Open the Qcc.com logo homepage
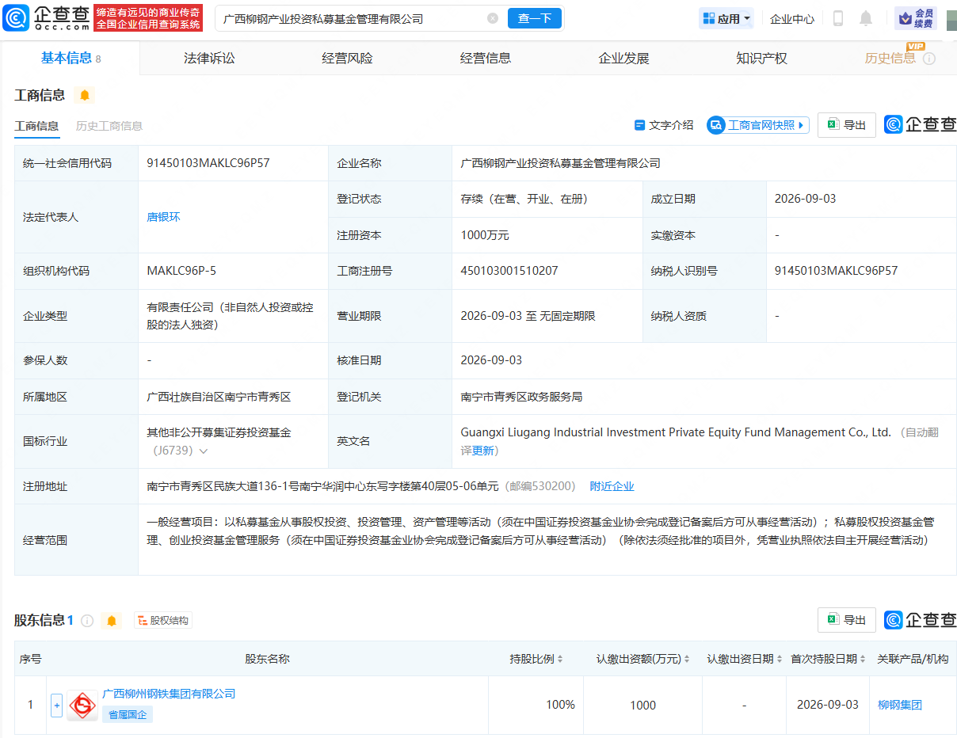The image size is (957, 738). [48, 17]
